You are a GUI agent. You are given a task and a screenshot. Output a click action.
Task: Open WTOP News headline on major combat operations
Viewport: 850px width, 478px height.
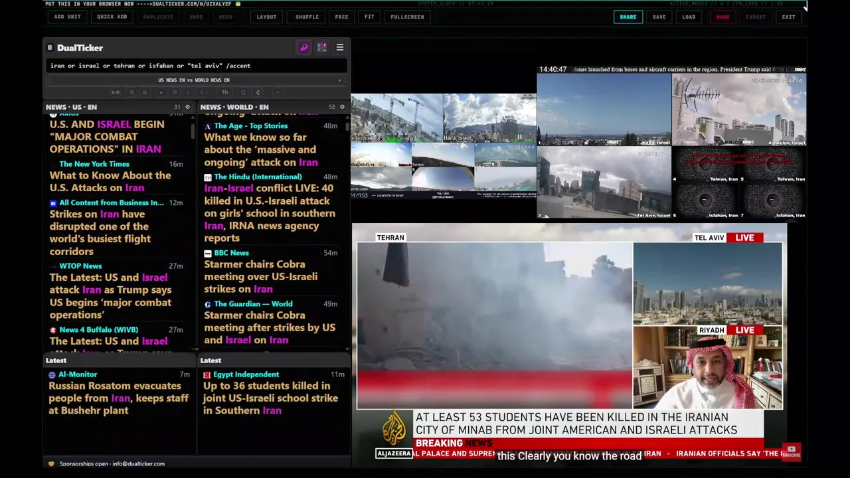110,296
